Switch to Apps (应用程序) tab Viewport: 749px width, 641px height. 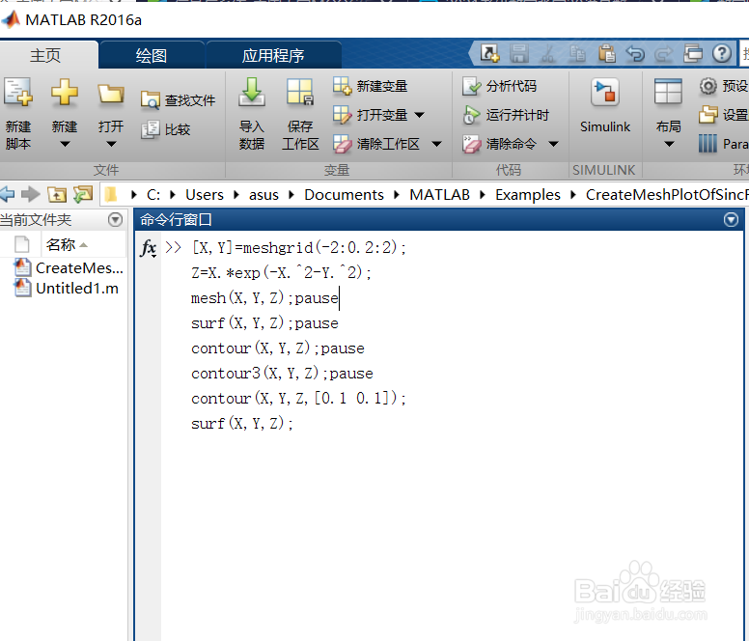273,55
